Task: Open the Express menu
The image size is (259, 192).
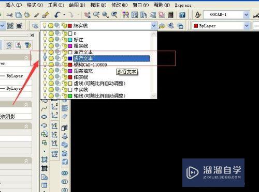Action: coord(183,5)
